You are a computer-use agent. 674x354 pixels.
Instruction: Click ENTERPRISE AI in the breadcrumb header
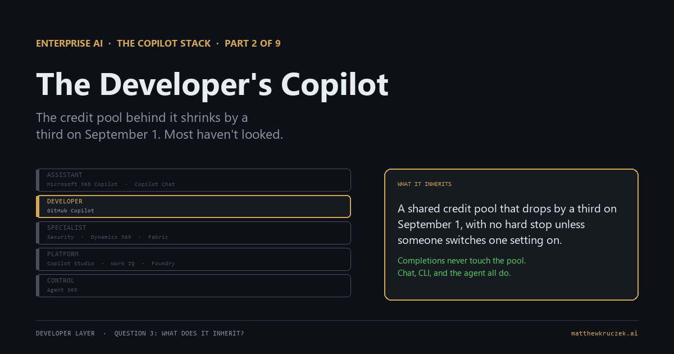(x=69, y=43)
